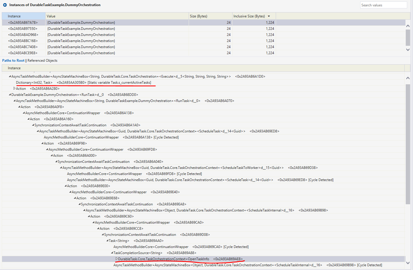Image resolution: width=413 pixels, height=270 pixels.
Task: Select instance <0x2A93ABC7408> row
Action: (x=23, y=47)
